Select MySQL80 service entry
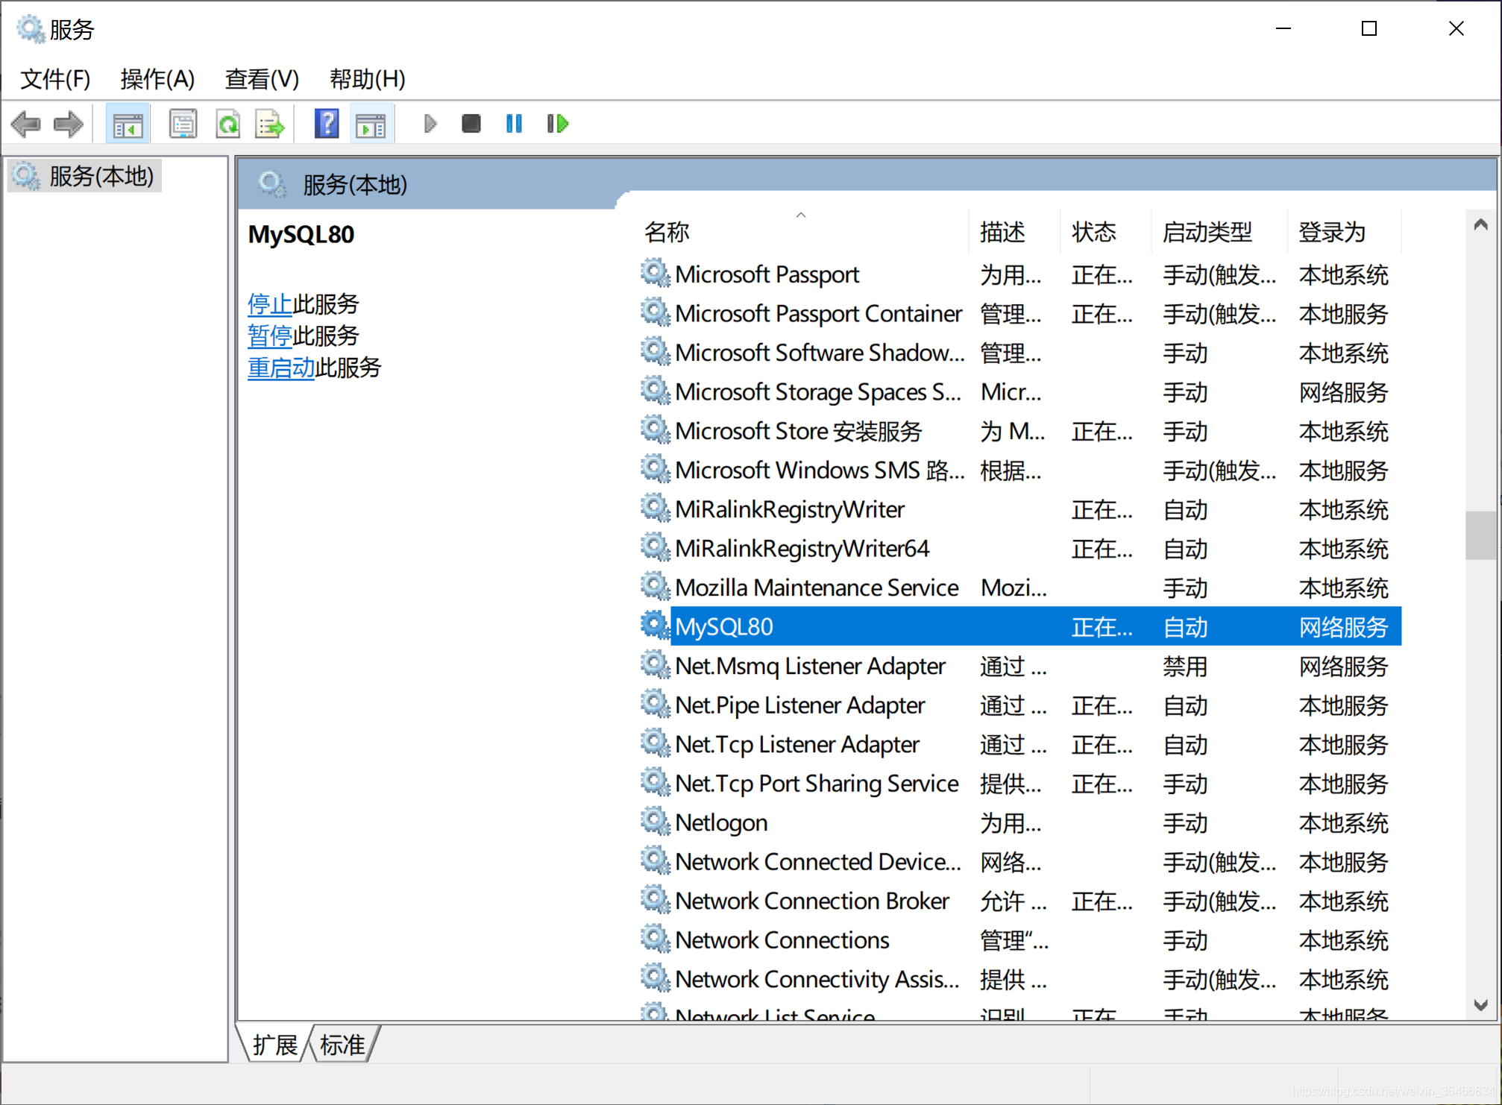The height and width of the screenshot is (1105, 1502). pos(722,626)
